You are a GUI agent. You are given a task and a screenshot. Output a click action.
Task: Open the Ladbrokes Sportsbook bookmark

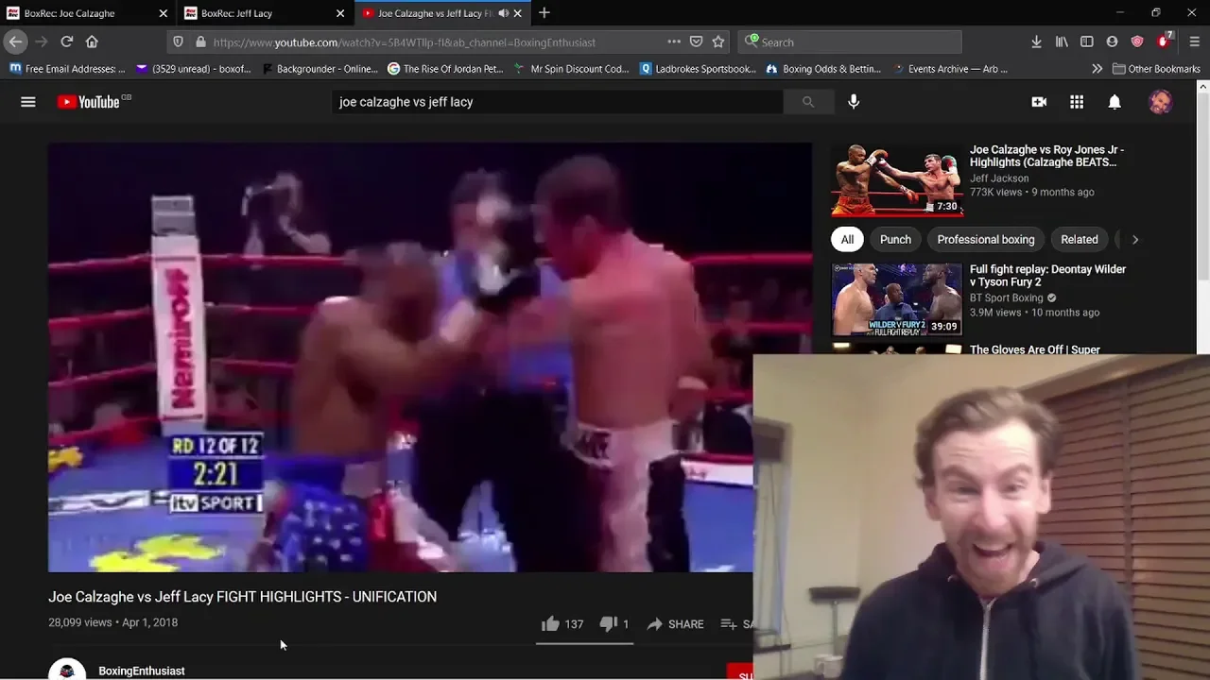click(698, 69)
